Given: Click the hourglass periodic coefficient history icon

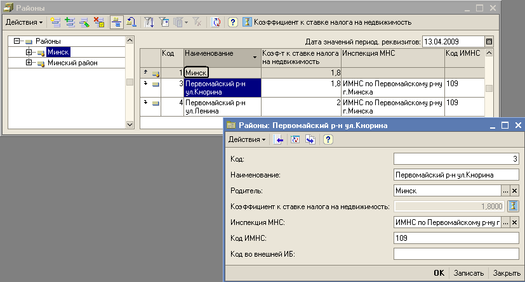Looking at the screenshot, I should pyautogui.click(x=247, y=22).
